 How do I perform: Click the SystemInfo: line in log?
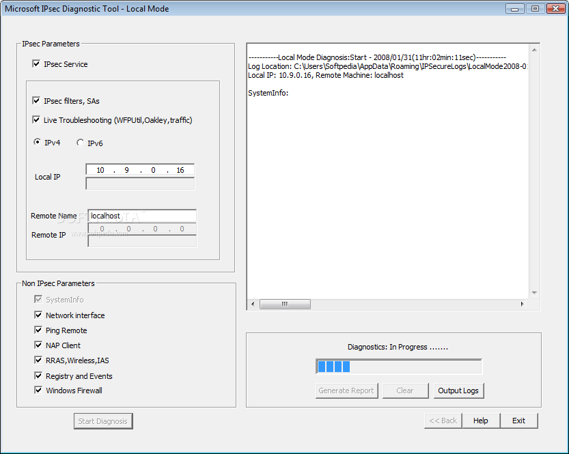click(268, 93)
